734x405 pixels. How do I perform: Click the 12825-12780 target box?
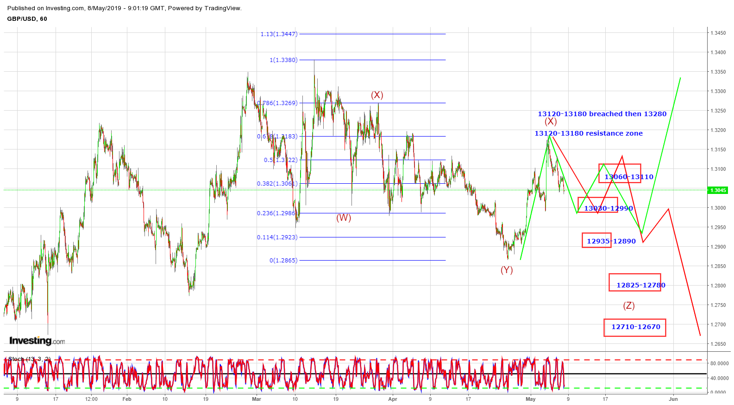coord(635,282)
